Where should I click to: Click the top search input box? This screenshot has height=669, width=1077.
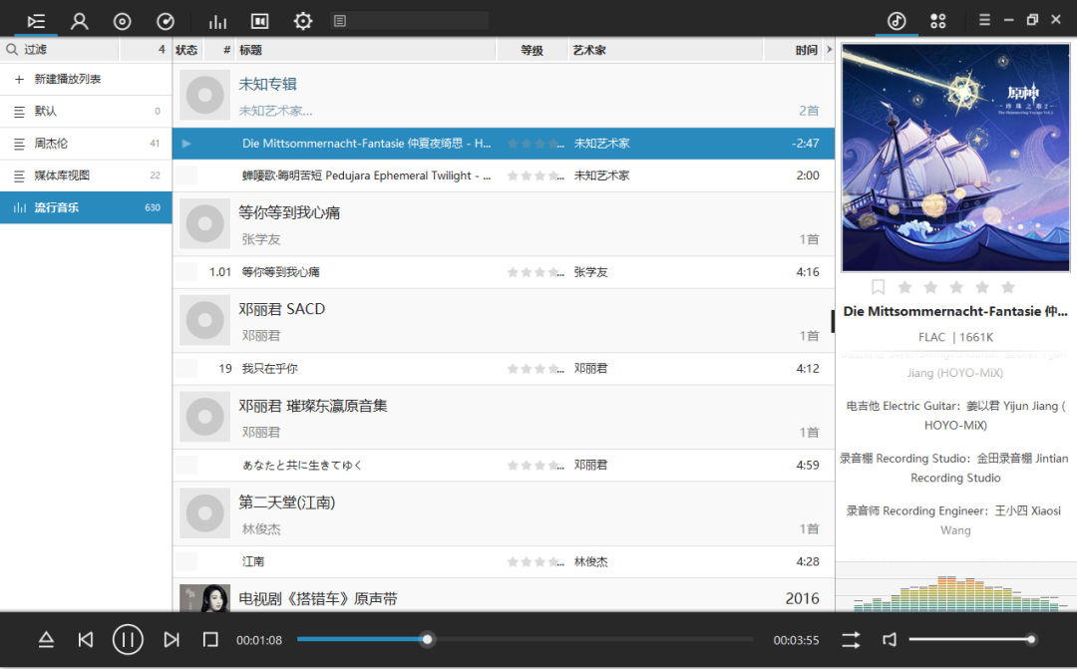(410, 21)
